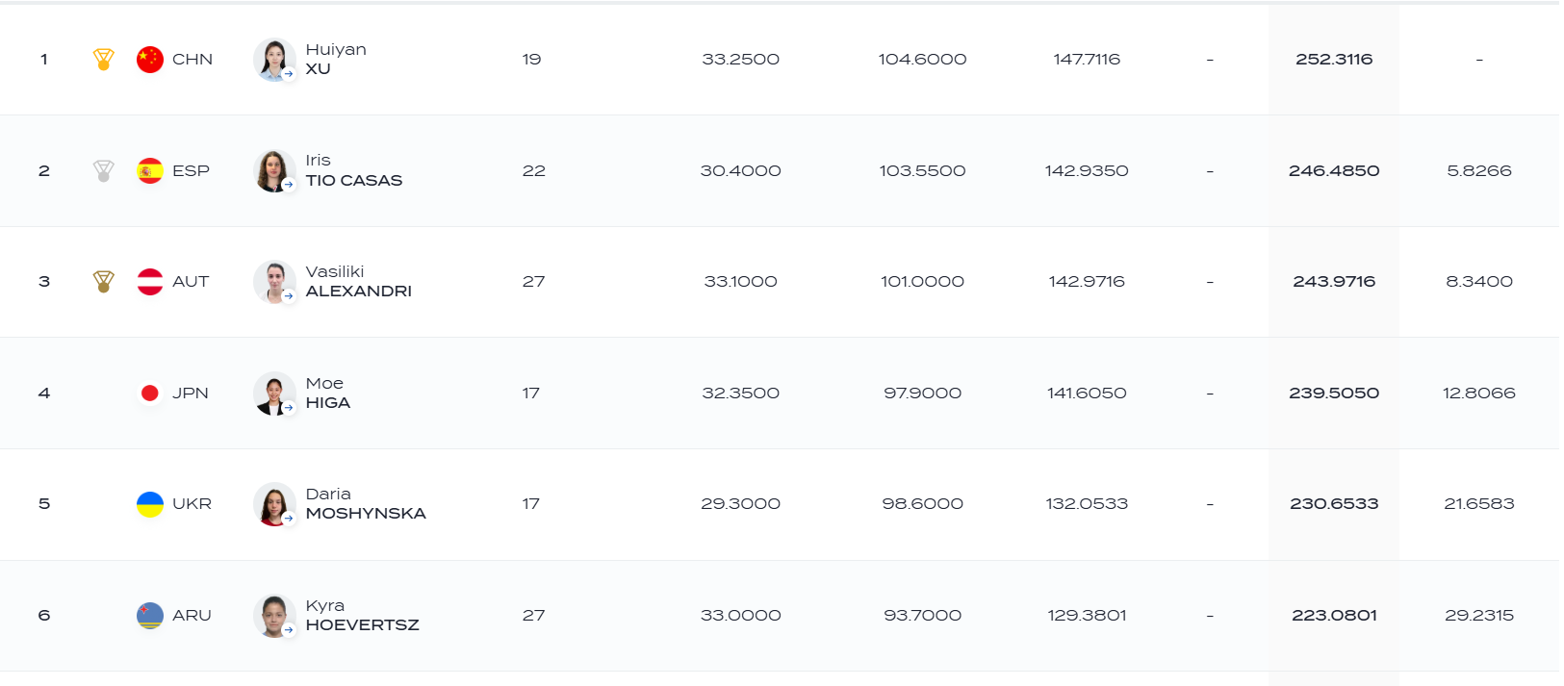1564x686 pixels.
Task: Select the 246.4850 total score cell
Action: (1334, 171)
